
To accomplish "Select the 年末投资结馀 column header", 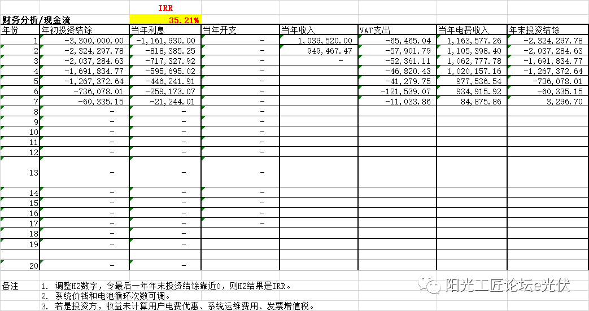I will (548, 30).
